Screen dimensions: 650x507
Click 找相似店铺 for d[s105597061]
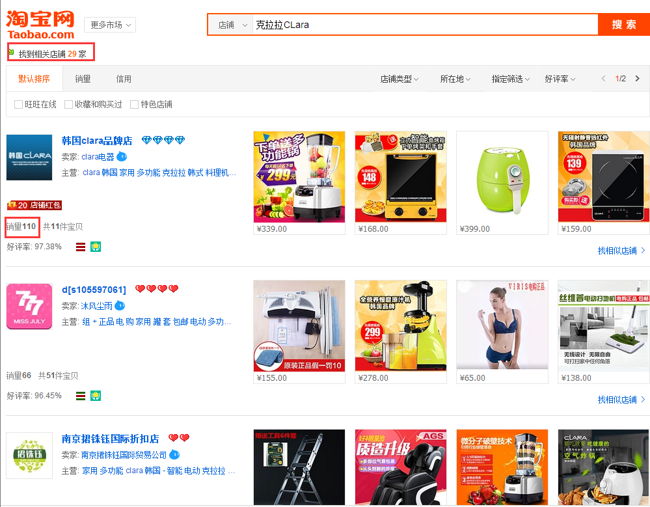point(621,400)
